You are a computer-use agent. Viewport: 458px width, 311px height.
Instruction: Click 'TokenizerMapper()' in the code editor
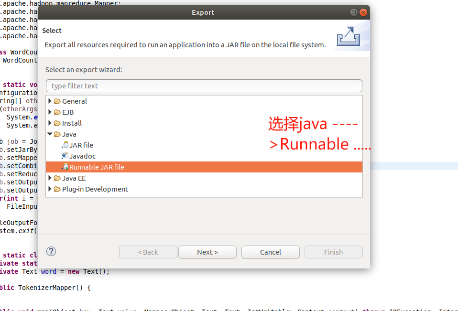coord(50,288)
